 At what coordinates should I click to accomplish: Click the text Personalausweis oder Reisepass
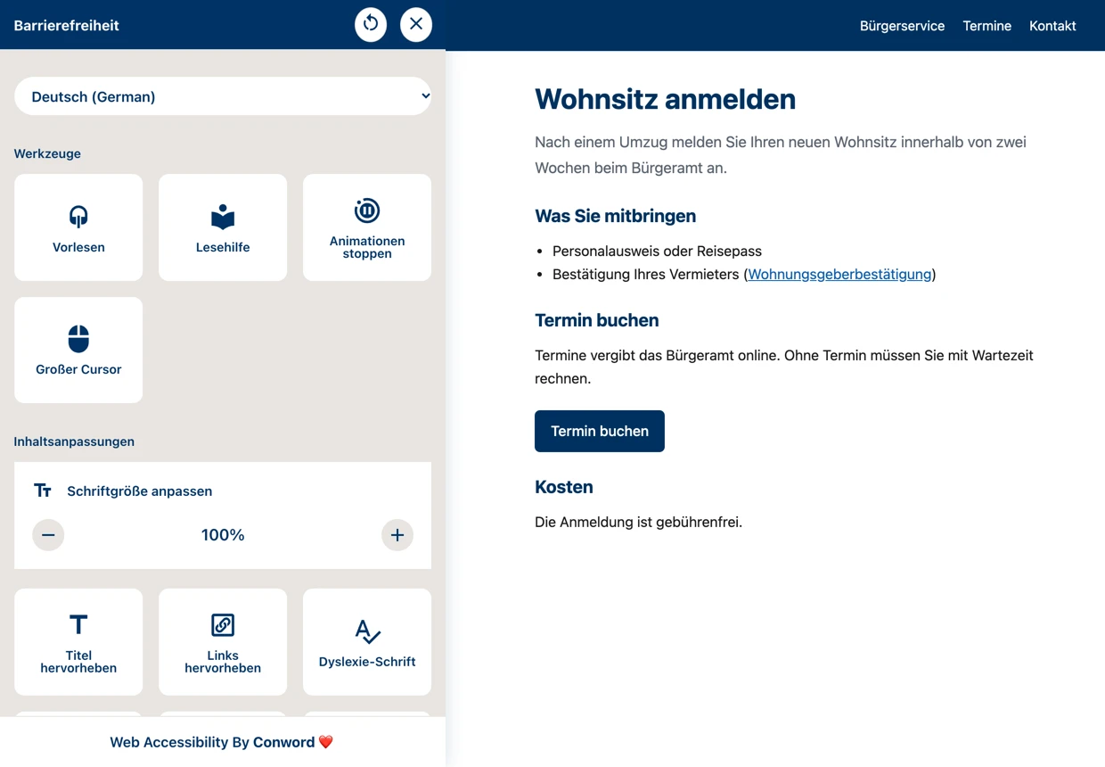[657, 252]
